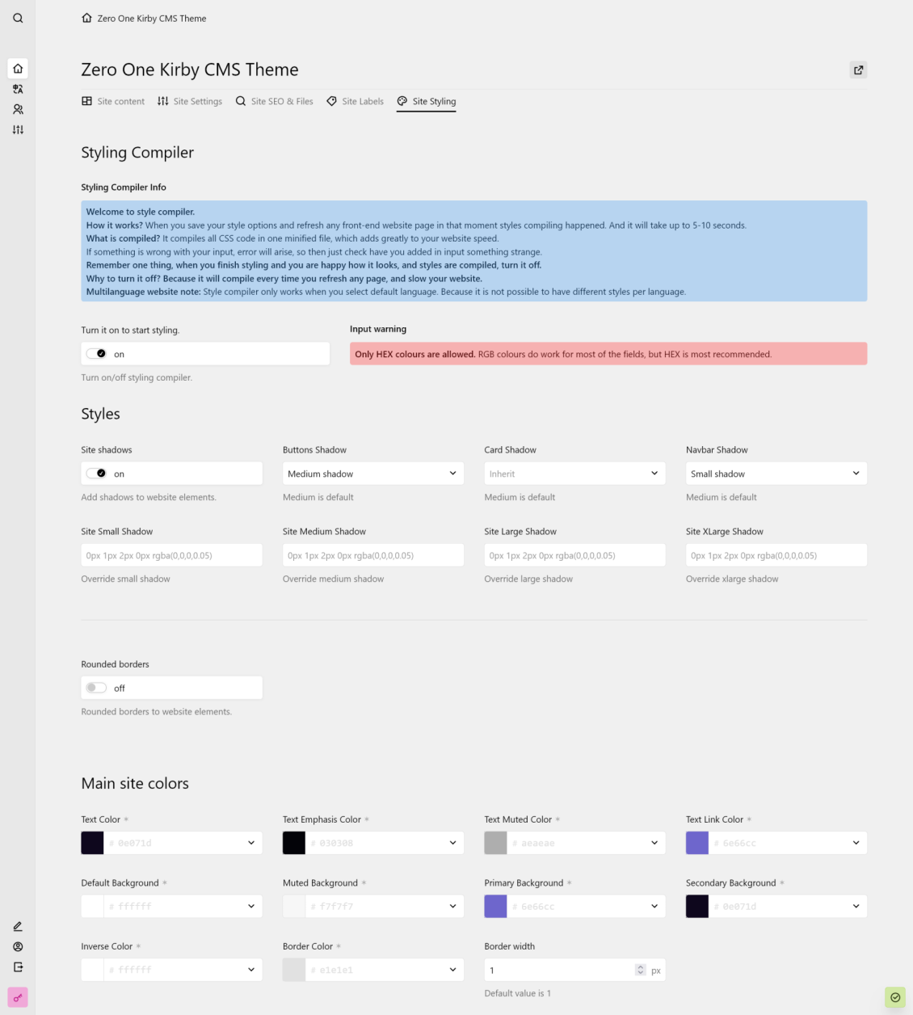Click the pink key icon in sidebar
This screenshot has width=913, height=1015.
[18, 997]
